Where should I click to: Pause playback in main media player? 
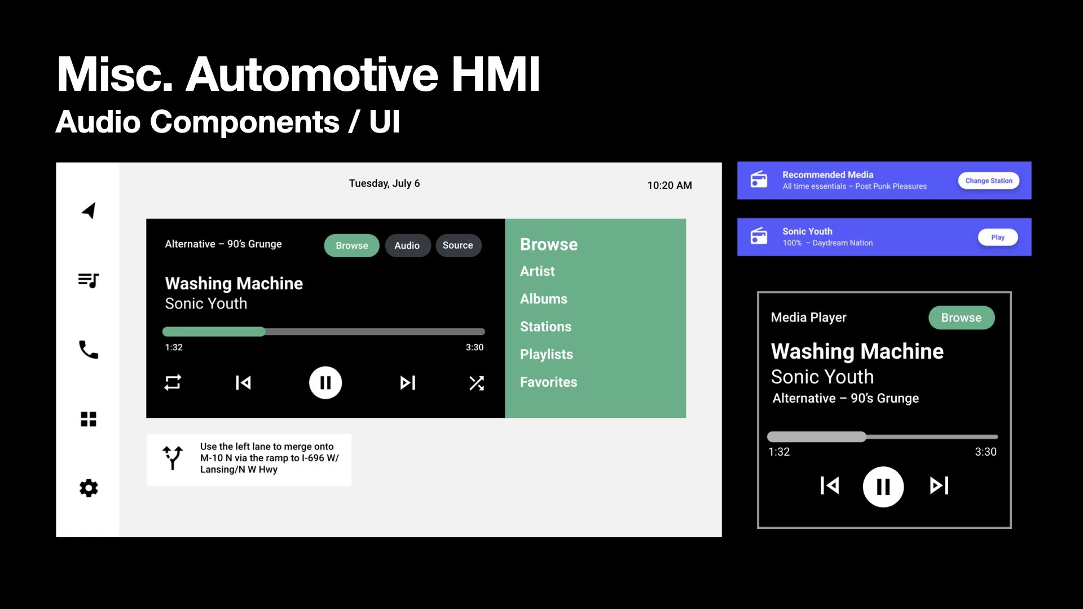(325, 383)
